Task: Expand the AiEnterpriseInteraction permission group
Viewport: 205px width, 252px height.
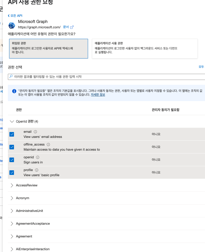Action: tap(12, 249)
